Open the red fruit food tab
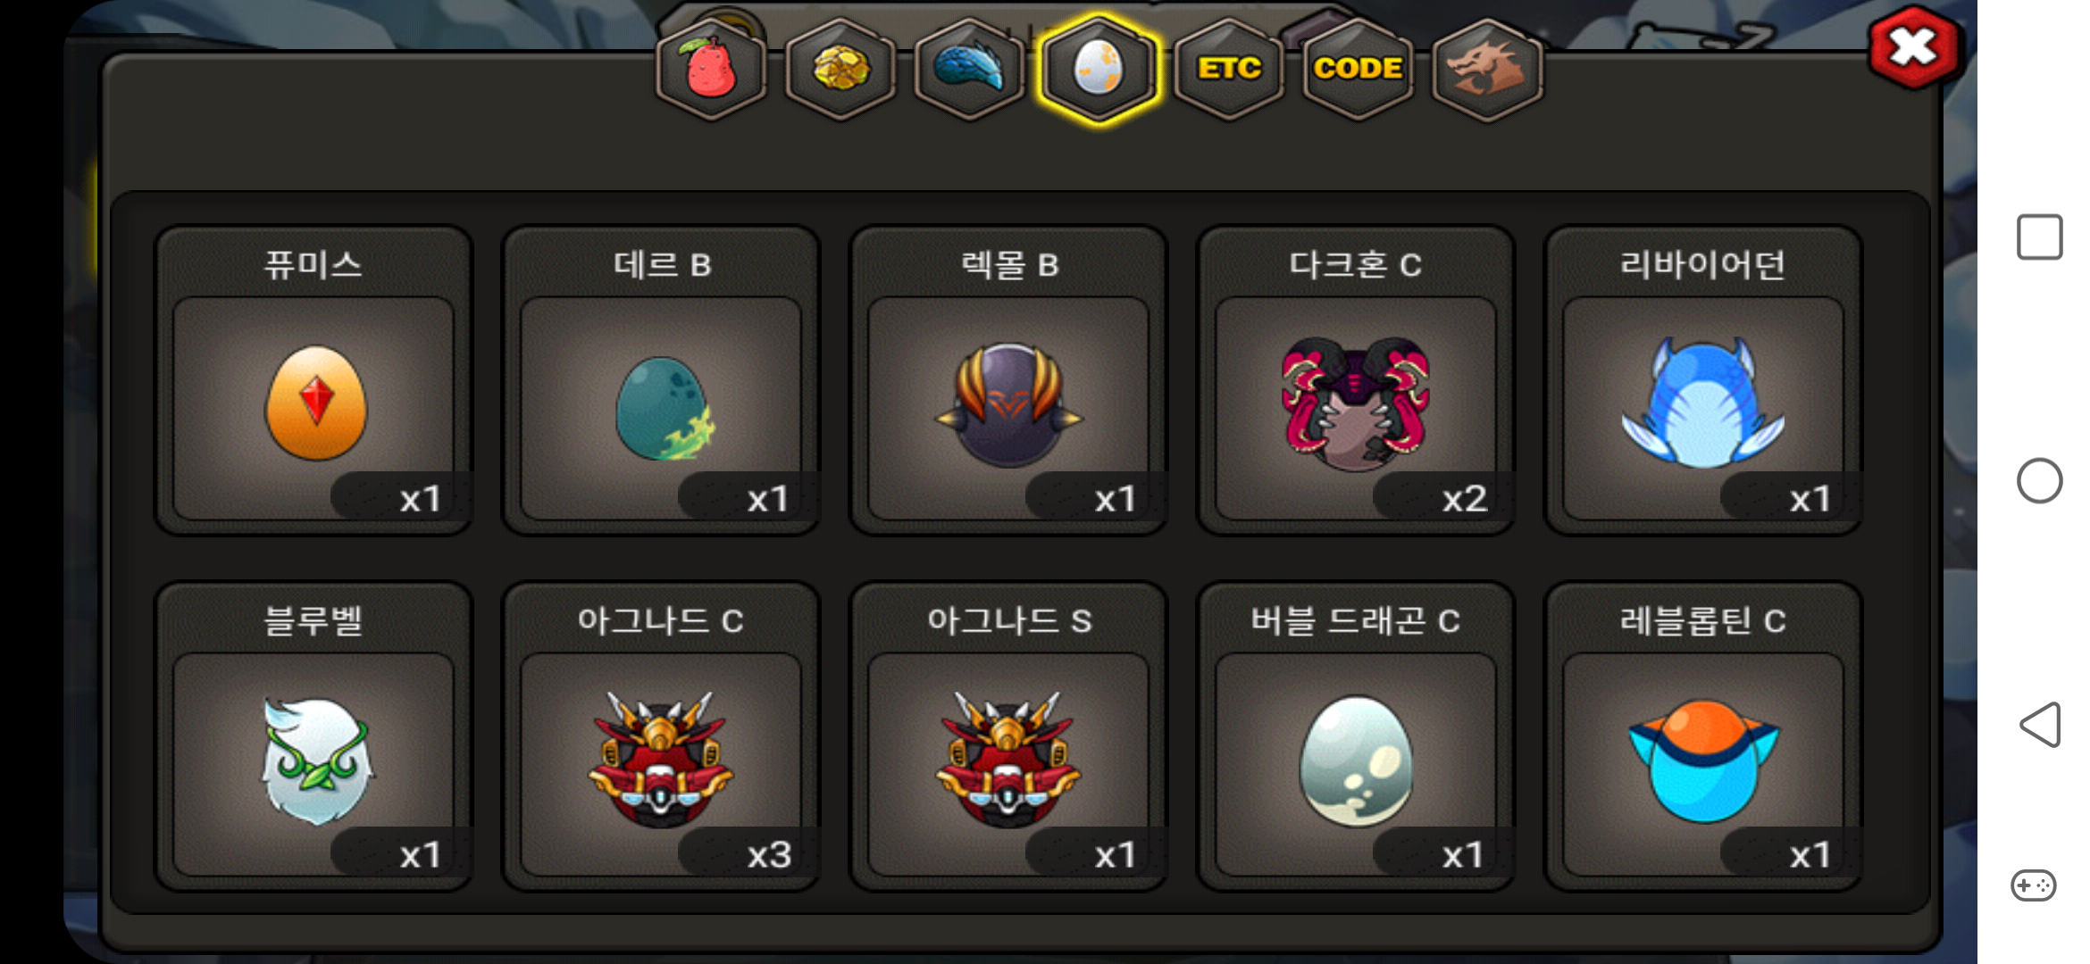The height and width of the screenshot is (964, 2090). click(711, 69)
